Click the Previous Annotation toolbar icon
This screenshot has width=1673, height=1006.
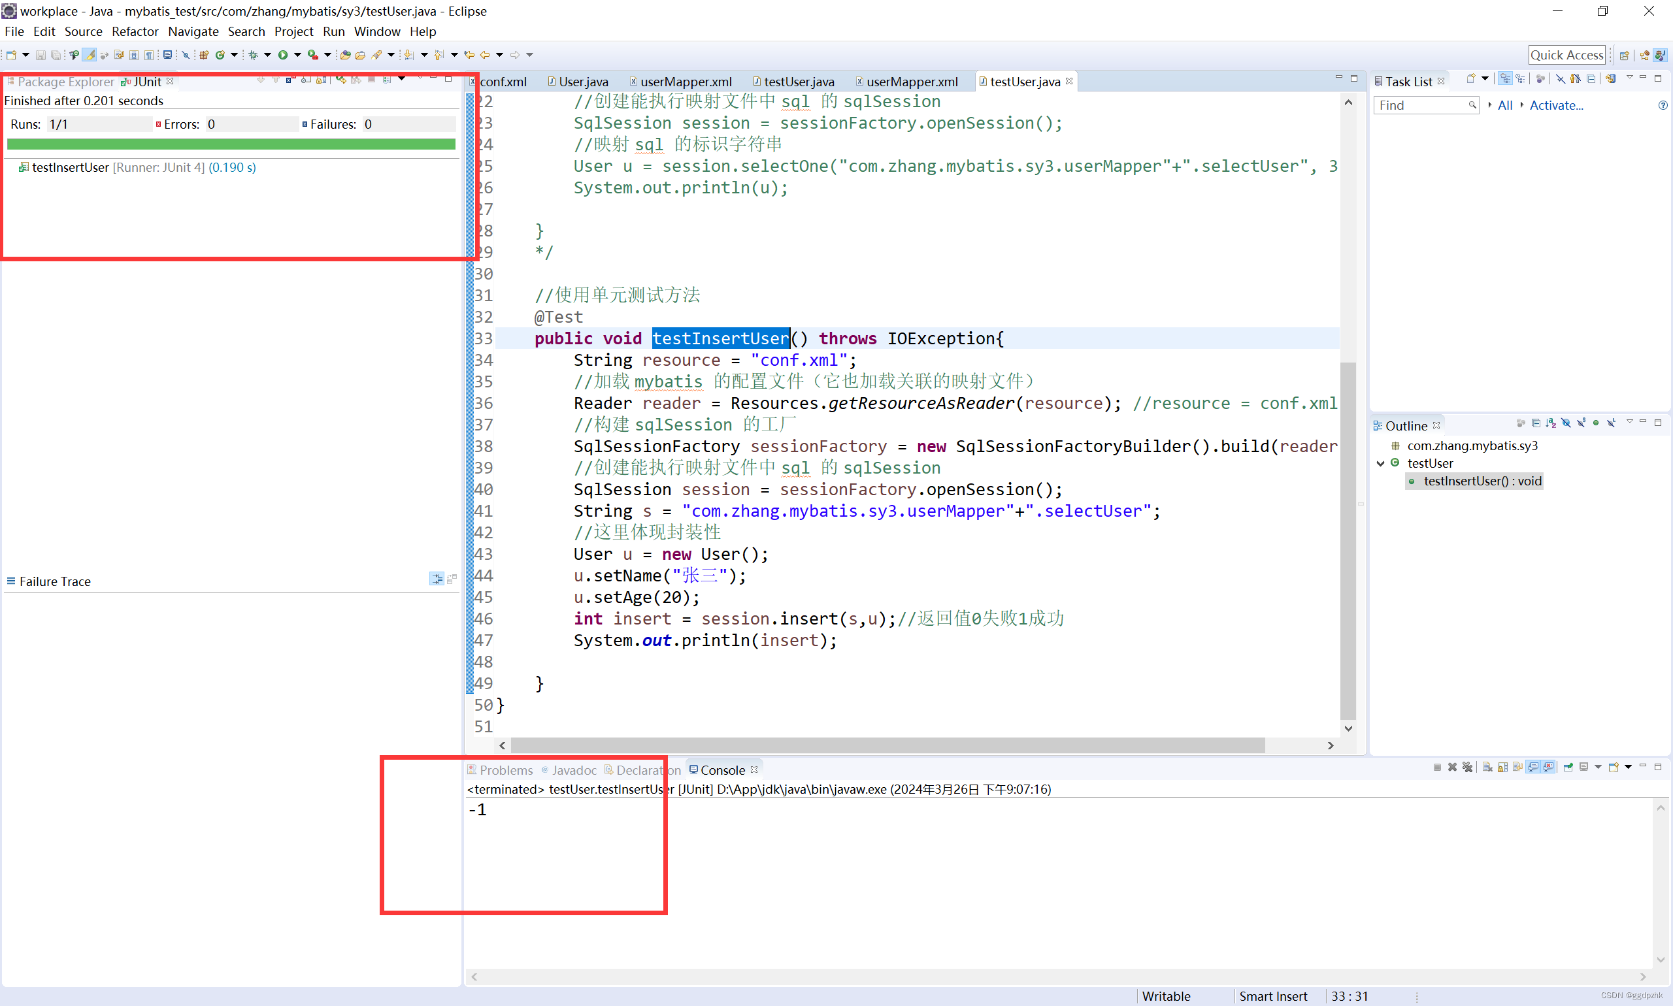pyautogui.click(x=439, y=55)
